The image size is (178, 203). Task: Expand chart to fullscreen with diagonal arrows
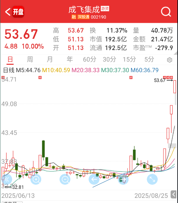coord(152,179)
